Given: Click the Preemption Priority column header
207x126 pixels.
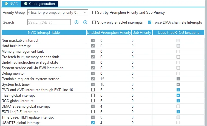Looking at the screenshot, I should pyautogui.click(x=116, y=32).
